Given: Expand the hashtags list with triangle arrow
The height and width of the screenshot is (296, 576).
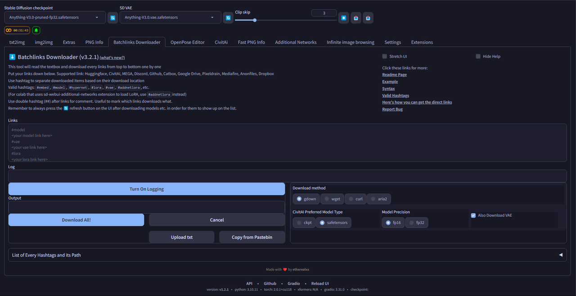Looking at the screenshot, I should click(x=561, y=255).
